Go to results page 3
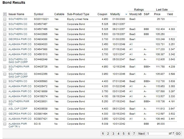 click(113, 134)
